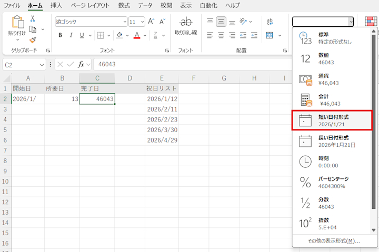The height and width of the screenshot is (252, 379).
Task: Switch to the データ tab
Action: 145,5
